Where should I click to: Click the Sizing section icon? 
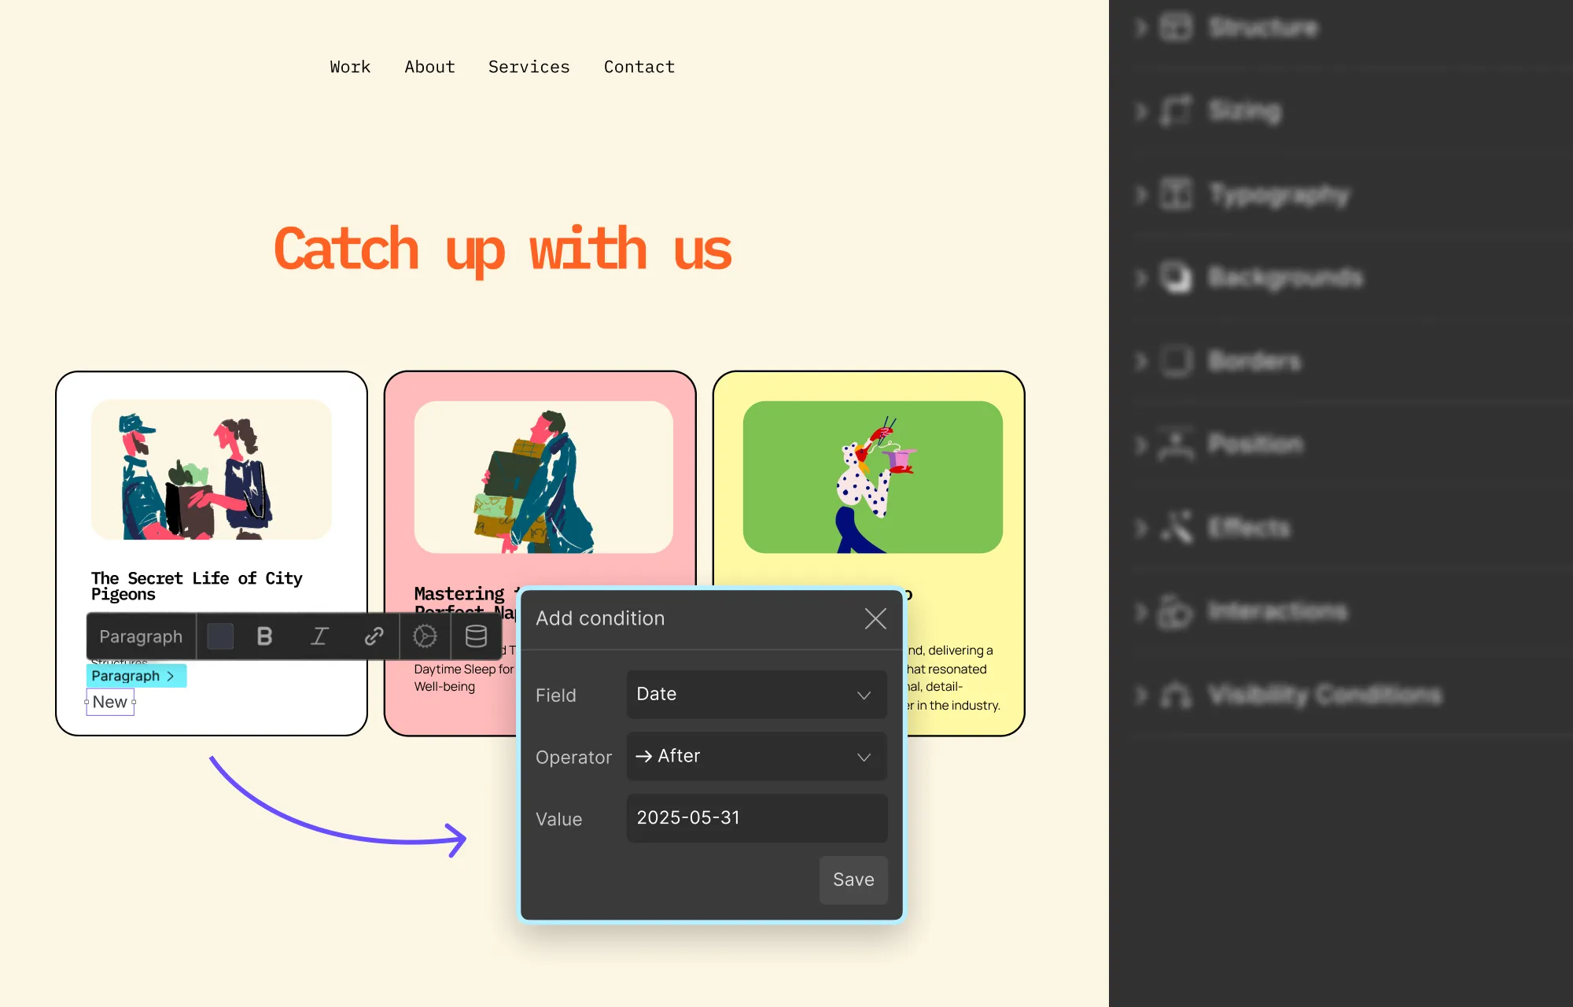click(1177, 111)
